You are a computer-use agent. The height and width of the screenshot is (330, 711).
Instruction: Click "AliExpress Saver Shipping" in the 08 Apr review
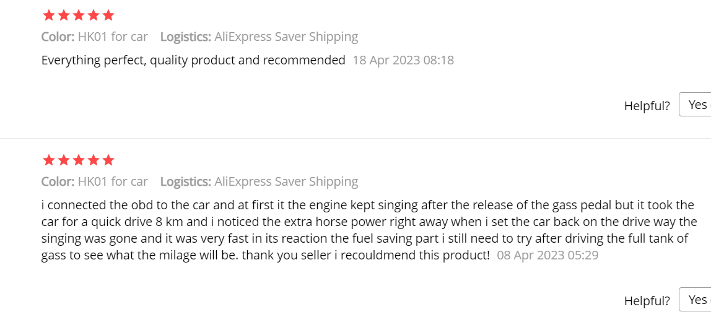click(x=286, y=182)
